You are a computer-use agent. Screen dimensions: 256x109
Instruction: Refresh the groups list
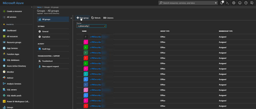coord(96,18)
